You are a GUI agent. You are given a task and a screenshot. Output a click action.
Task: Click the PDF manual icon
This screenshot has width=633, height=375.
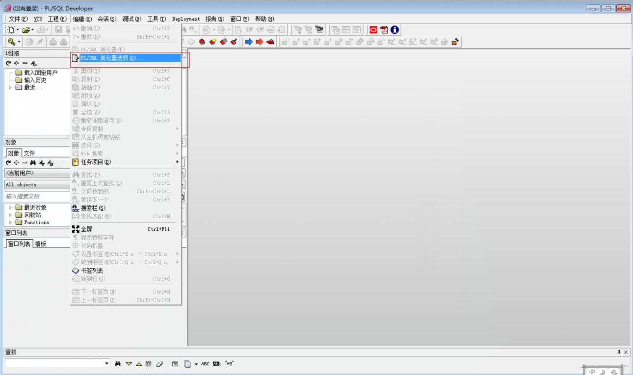coord(384,30)
